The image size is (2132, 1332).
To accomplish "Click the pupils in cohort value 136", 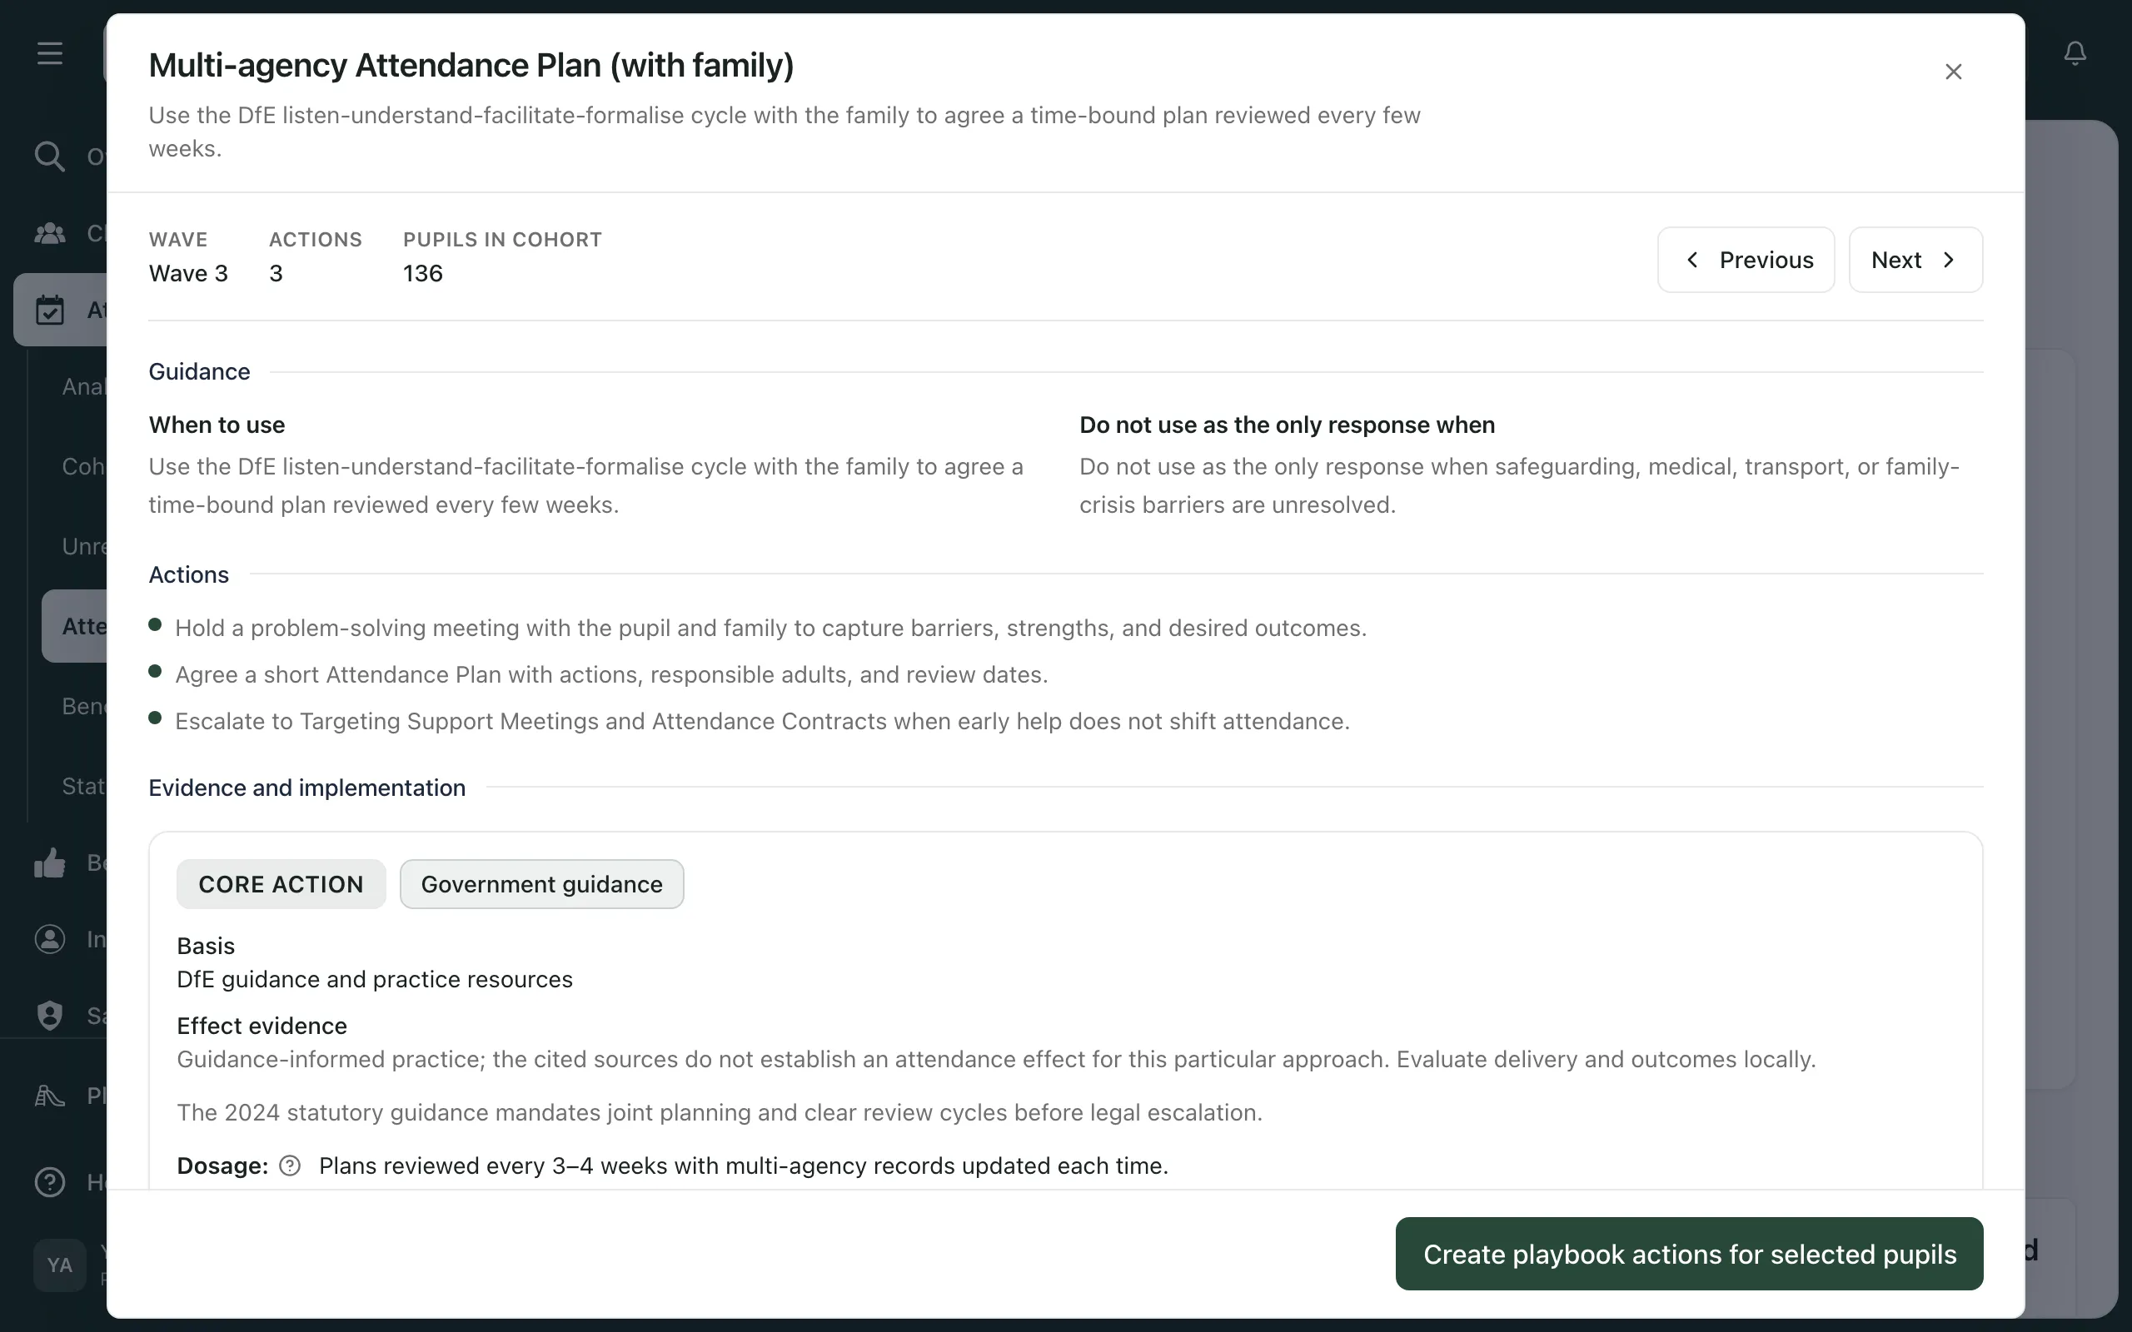I will (x=423, y=273).
